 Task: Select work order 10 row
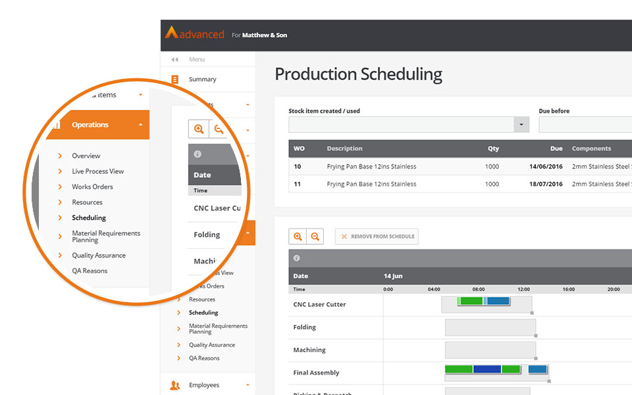(x=460, y=167)
